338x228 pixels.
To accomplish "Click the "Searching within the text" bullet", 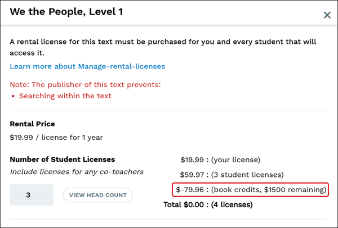I will point(65,96).
